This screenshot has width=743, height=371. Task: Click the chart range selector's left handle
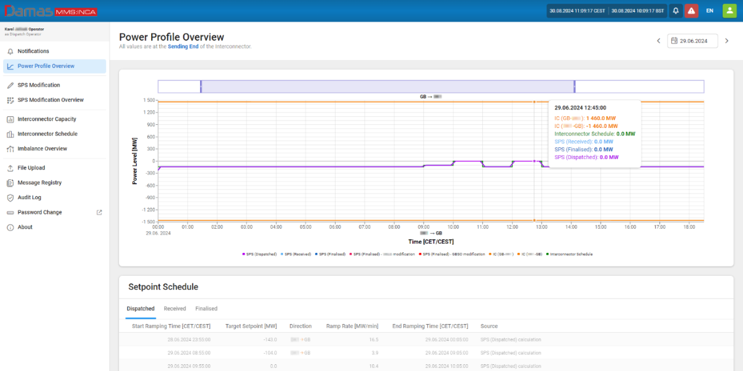point(201,87)
